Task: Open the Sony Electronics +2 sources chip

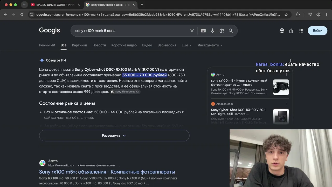Action: point(125,92)
